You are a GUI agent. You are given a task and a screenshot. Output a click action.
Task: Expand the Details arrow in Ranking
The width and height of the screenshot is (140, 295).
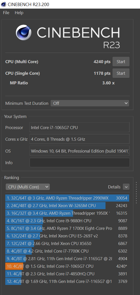click(x=126, y=187)
